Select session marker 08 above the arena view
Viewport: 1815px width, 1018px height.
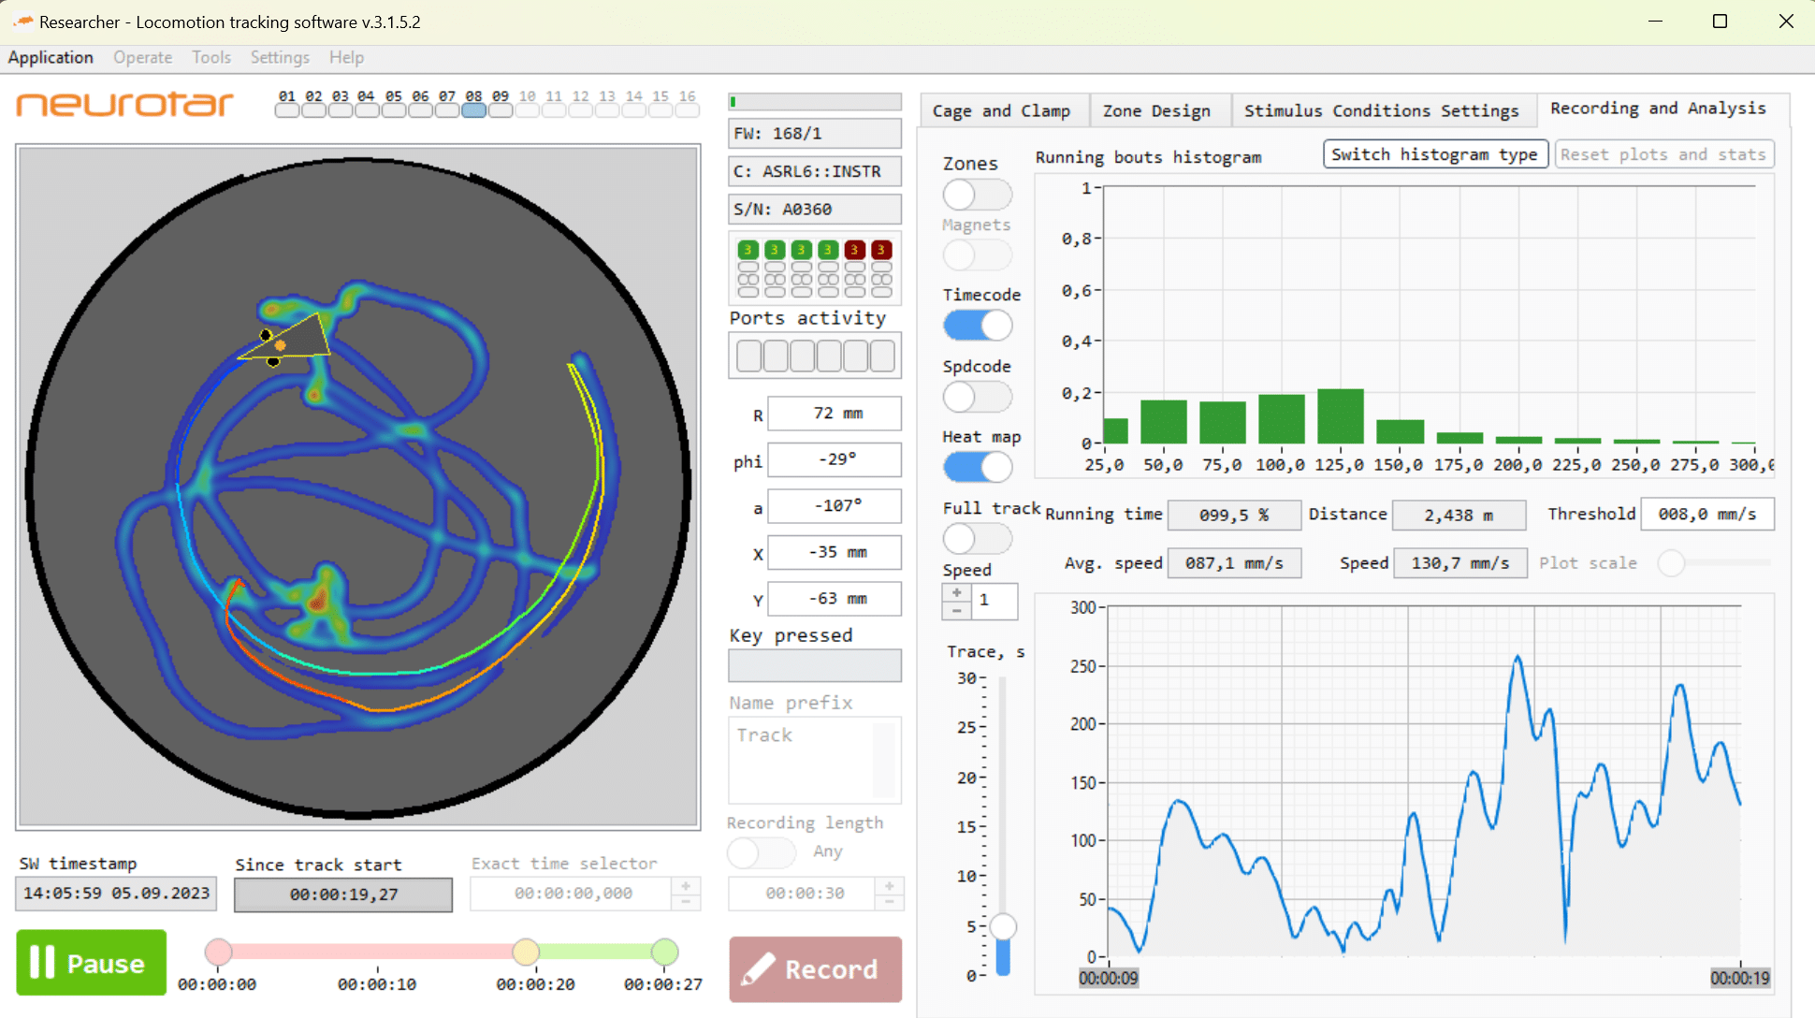tap(473, 109)
